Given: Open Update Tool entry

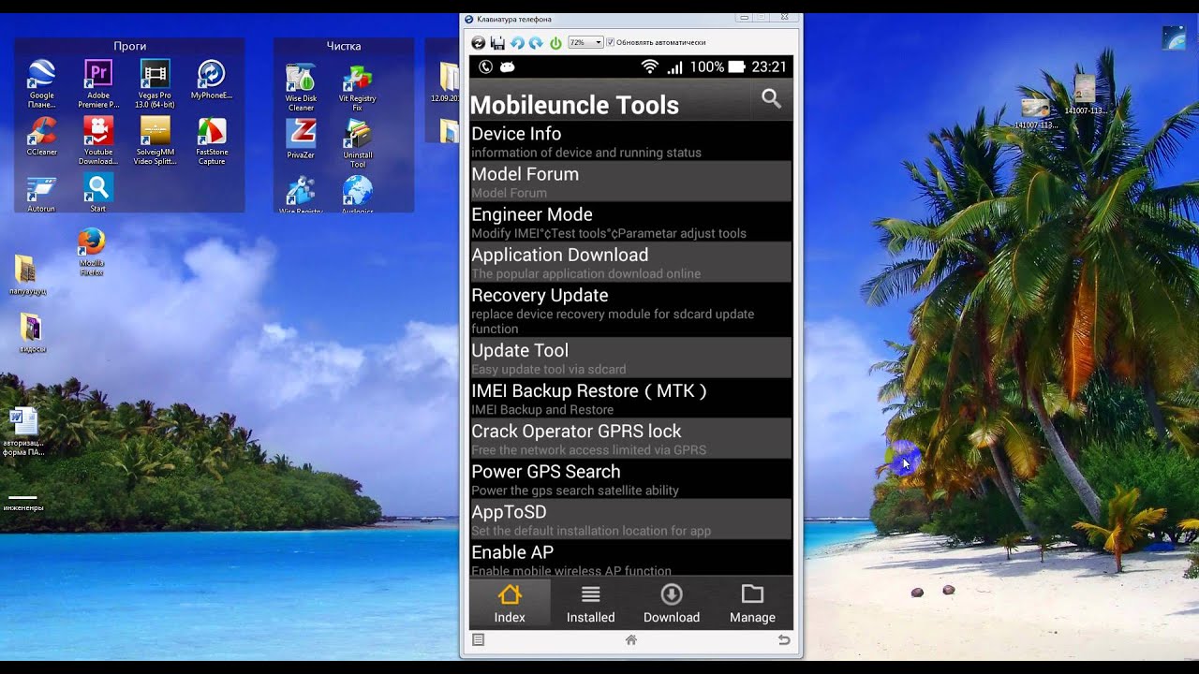Looking at the screenshot, I should [630, 358].
